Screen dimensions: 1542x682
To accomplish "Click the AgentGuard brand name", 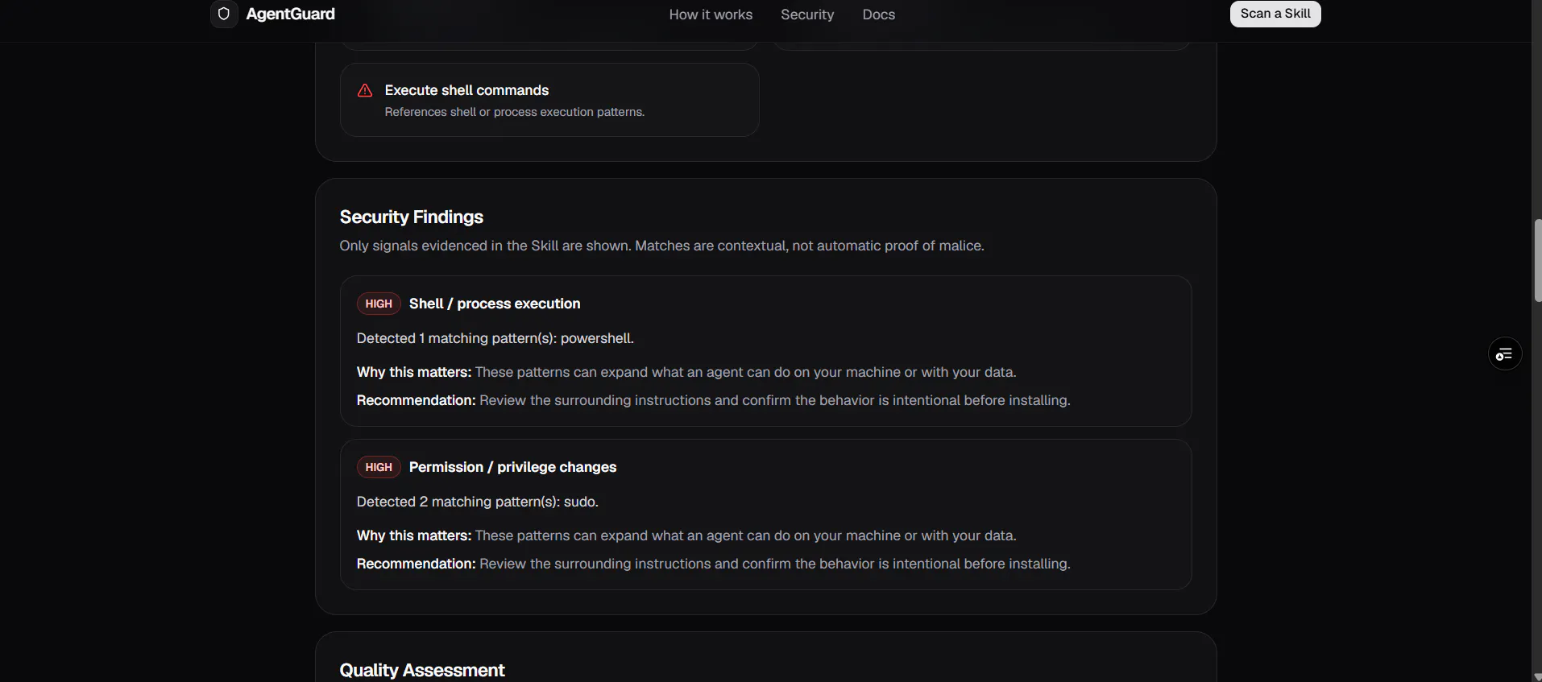I will coord(291,14).
